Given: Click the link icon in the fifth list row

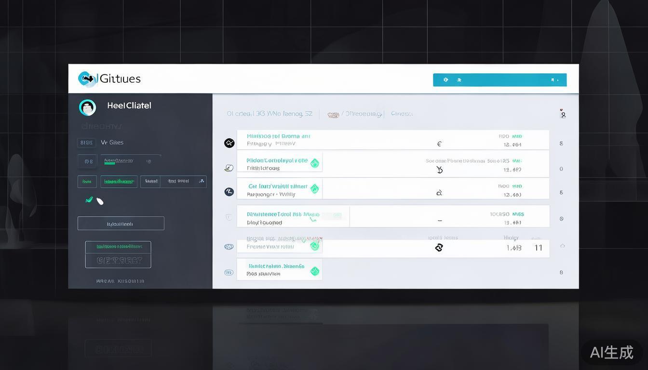Looking at the screenshot, I should [x=439, y=248].
